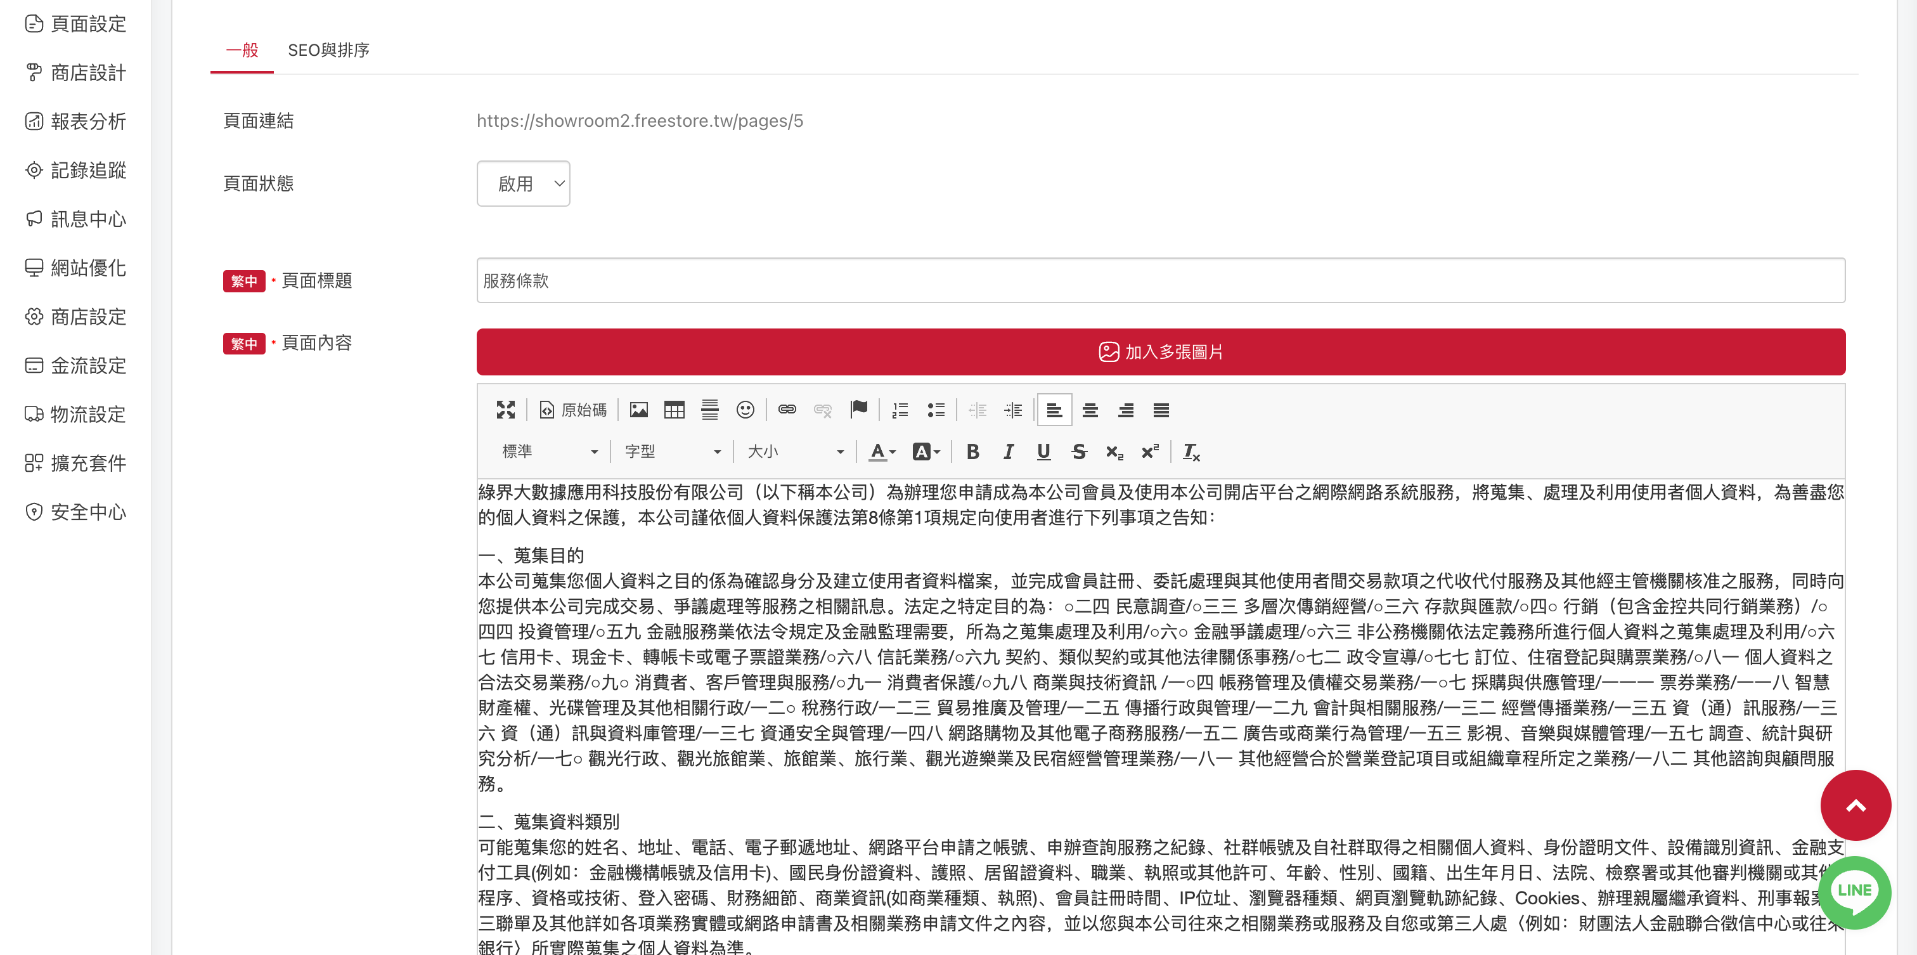Open 商店設定 in the sidebar
Viewport: 1917px width, 955px height.
tap(75, 316)
